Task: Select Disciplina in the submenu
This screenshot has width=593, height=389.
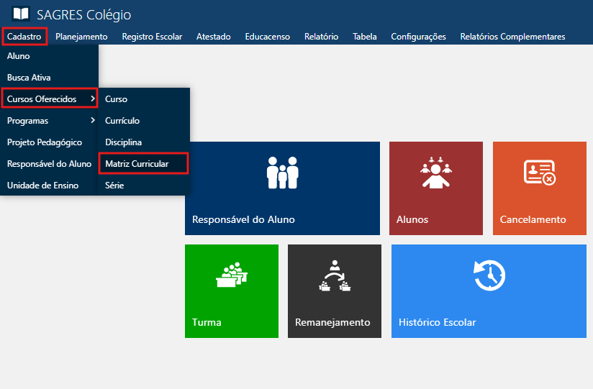Action: (123, 142)
